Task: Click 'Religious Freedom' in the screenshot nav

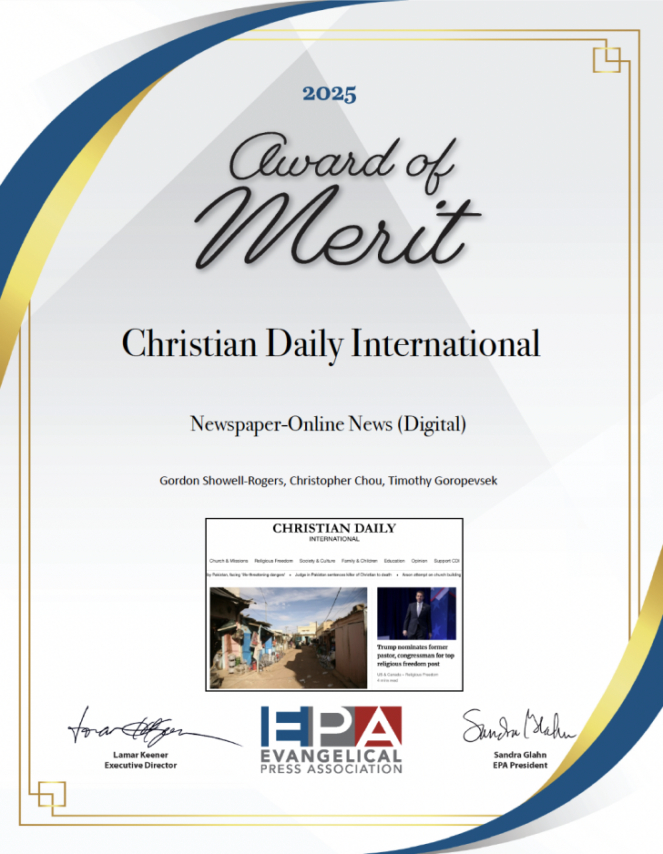Action: (273, 561)
